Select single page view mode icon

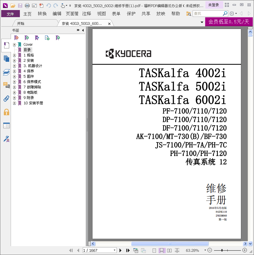click(x=154, y=251)
